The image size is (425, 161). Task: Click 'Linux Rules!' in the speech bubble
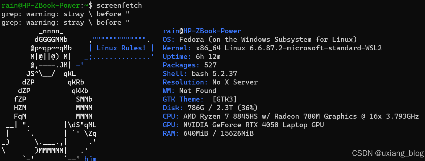(121, 48)
